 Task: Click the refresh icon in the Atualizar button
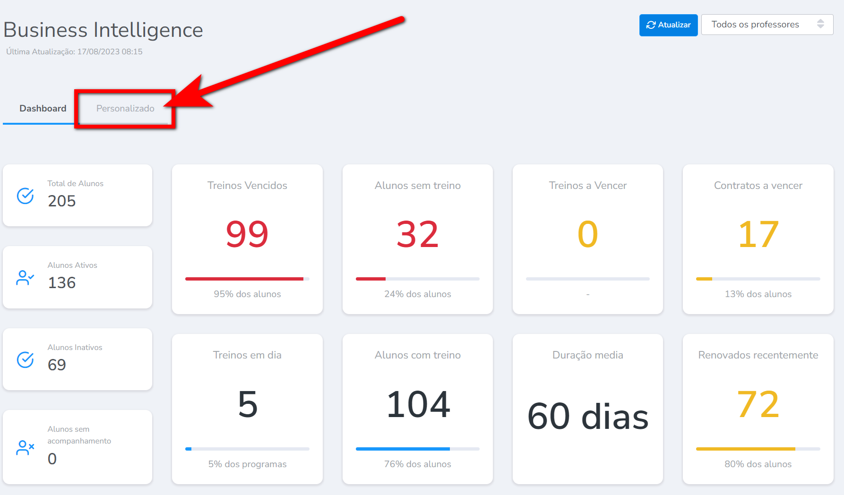click(x=651, y=25)
